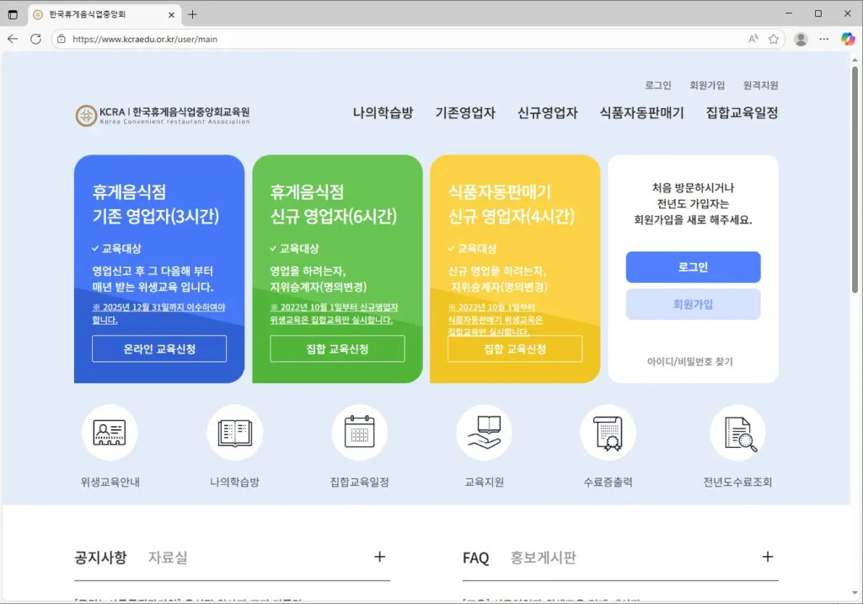Click the favorites star in the address bar

click(x=774, y=39)
